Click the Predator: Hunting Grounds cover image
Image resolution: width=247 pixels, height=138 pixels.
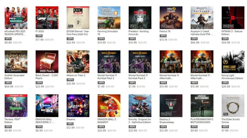(140, 18)
